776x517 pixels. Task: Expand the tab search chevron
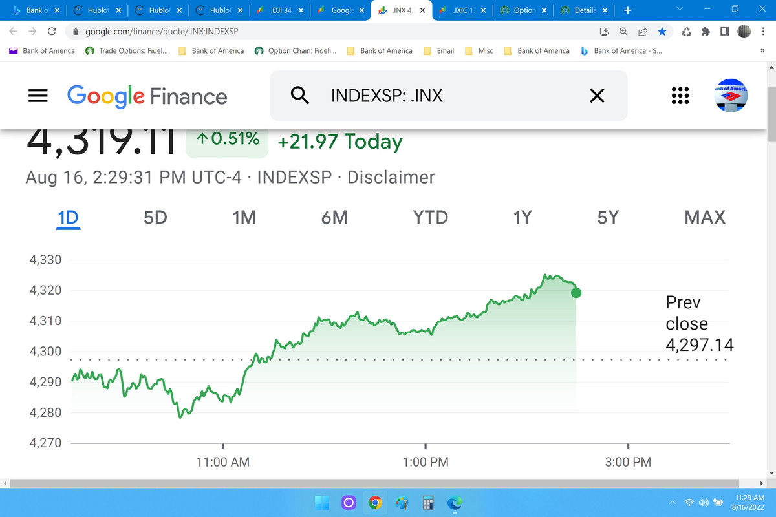(x=679, y=10)
